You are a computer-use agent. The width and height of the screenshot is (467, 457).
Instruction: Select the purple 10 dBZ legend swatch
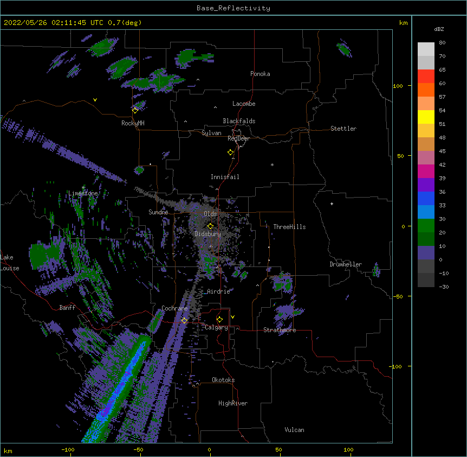(426, 253)
